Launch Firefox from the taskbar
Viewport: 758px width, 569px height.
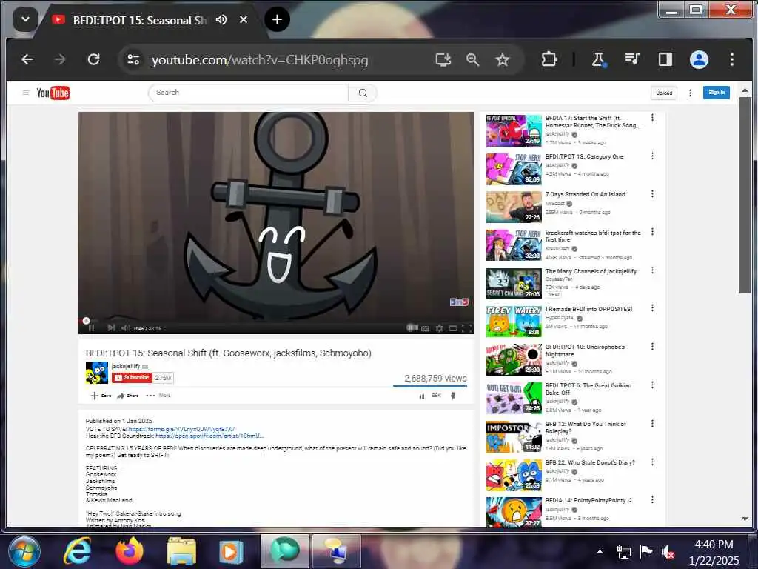click(130, 551)
